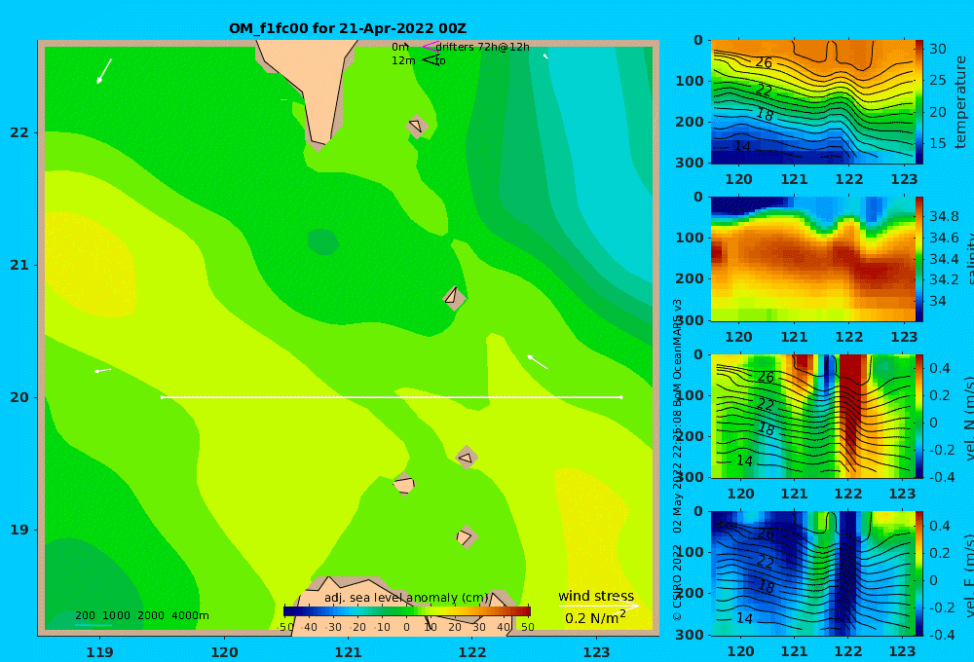Click the vel. N colorbar
This screenshot has width=974, height=662.
918,416
